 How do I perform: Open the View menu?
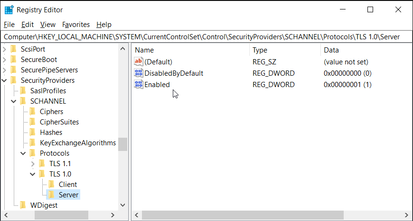pyautogui.click(x=48, y=25)
